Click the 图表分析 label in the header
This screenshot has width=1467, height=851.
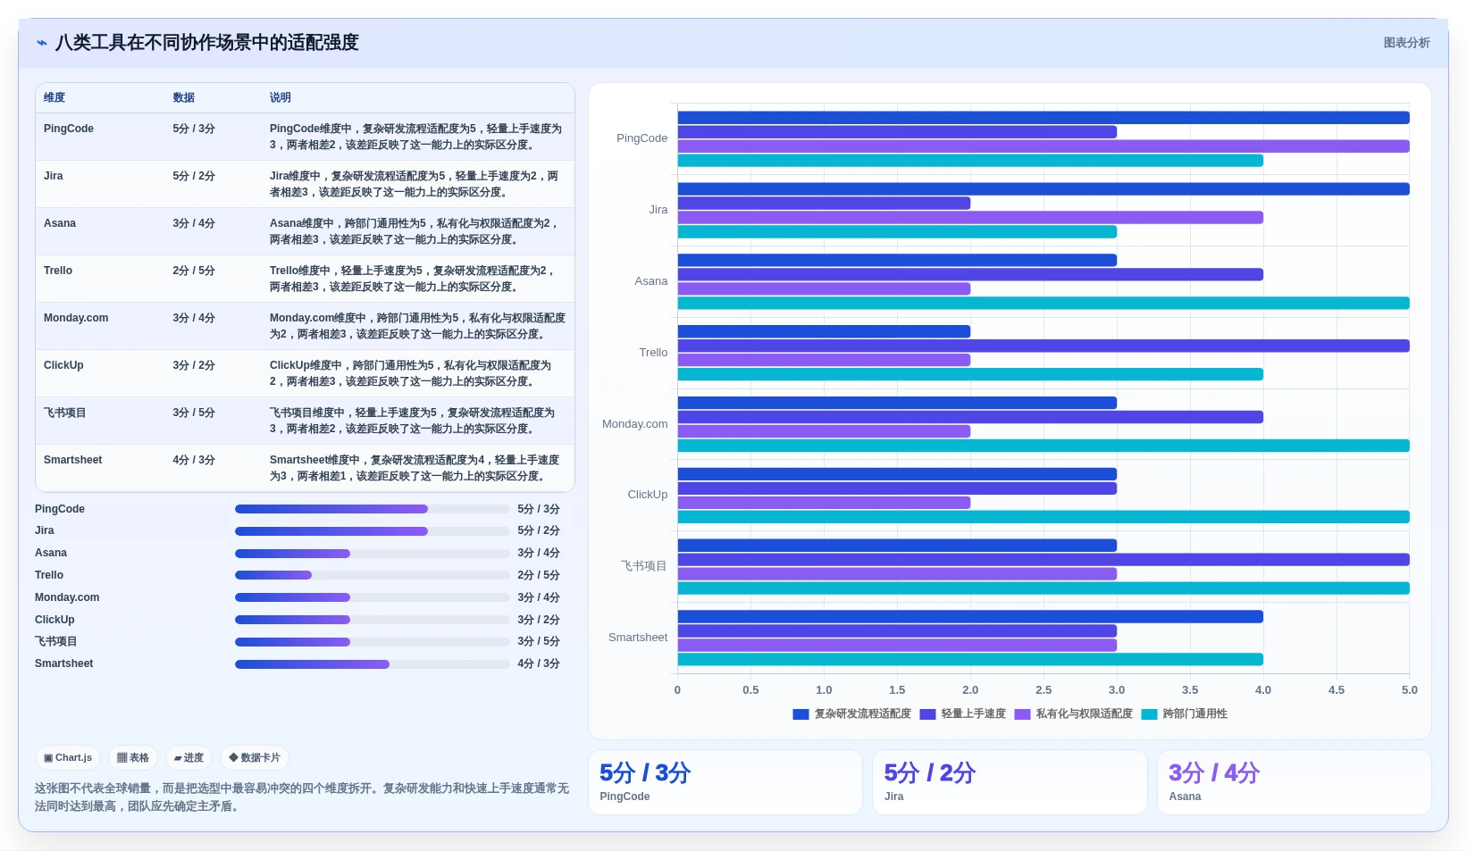click(1406, 43)
